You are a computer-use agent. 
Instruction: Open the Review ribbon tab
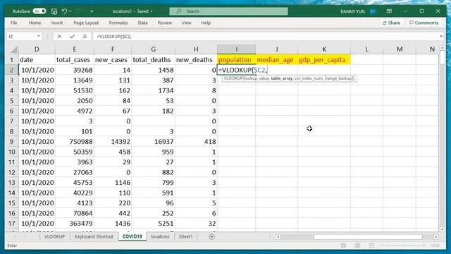pyautogui.click(x=164, y=23)
